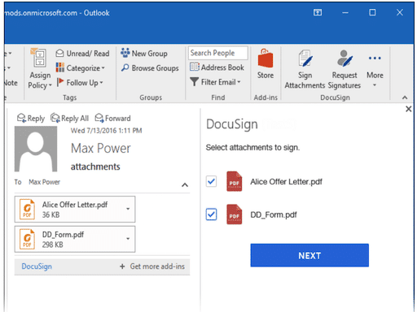Viewport: 417px width, 312px height.
Task: Open Browse Groups
Action: pos(150,67)
